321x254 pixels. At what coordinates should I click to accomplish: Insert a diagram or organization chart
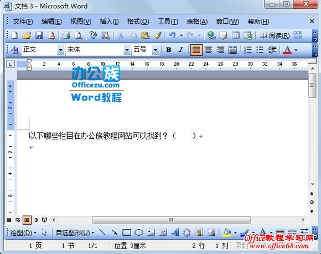187,232
